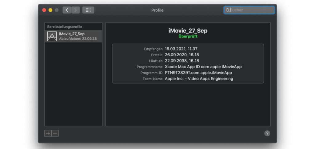Focus the Suchen search field
Viewport: 315px width, 149px height.
coord(249,10)
